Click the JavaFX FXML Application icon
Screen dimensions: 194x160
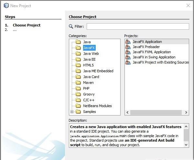128,52
